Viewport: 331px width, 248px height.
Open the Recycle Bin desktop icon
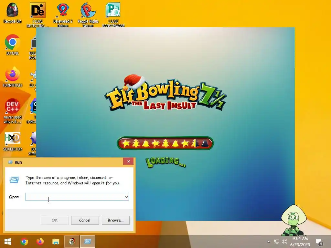[x=12, y=13]
